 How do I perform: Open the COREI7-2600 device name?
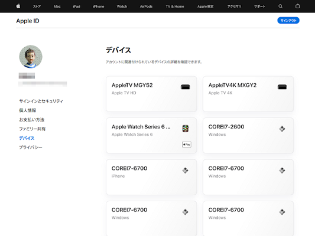coord(226,127)
